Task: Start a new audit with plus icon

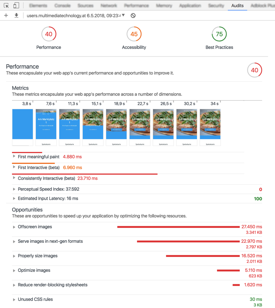Action: click(x=6, y=15)
